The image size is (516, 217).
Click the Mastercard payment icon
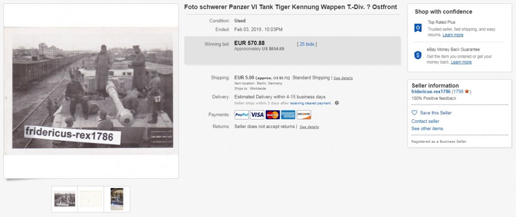pyautogui.click(x=273, y=115)
